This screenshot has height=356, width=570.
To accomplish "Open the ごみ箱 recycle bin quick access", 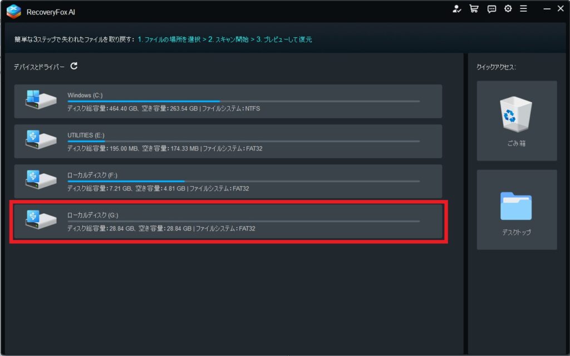I will point(517,121).
